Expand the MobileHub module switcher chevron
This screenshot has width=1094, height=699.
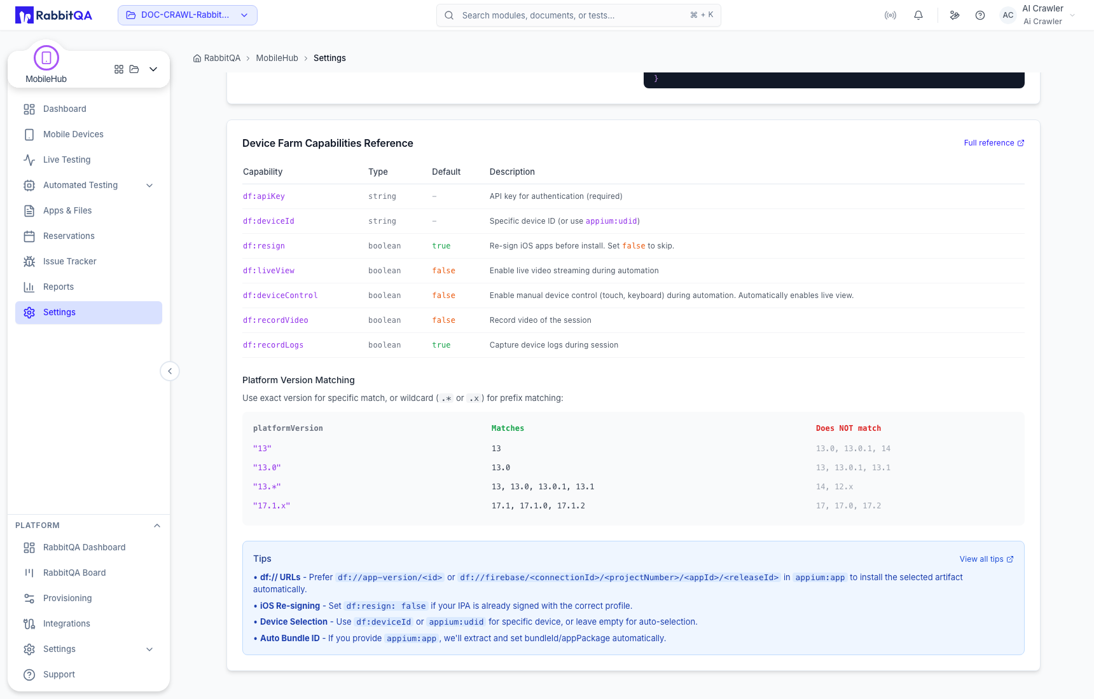point(153,69)
